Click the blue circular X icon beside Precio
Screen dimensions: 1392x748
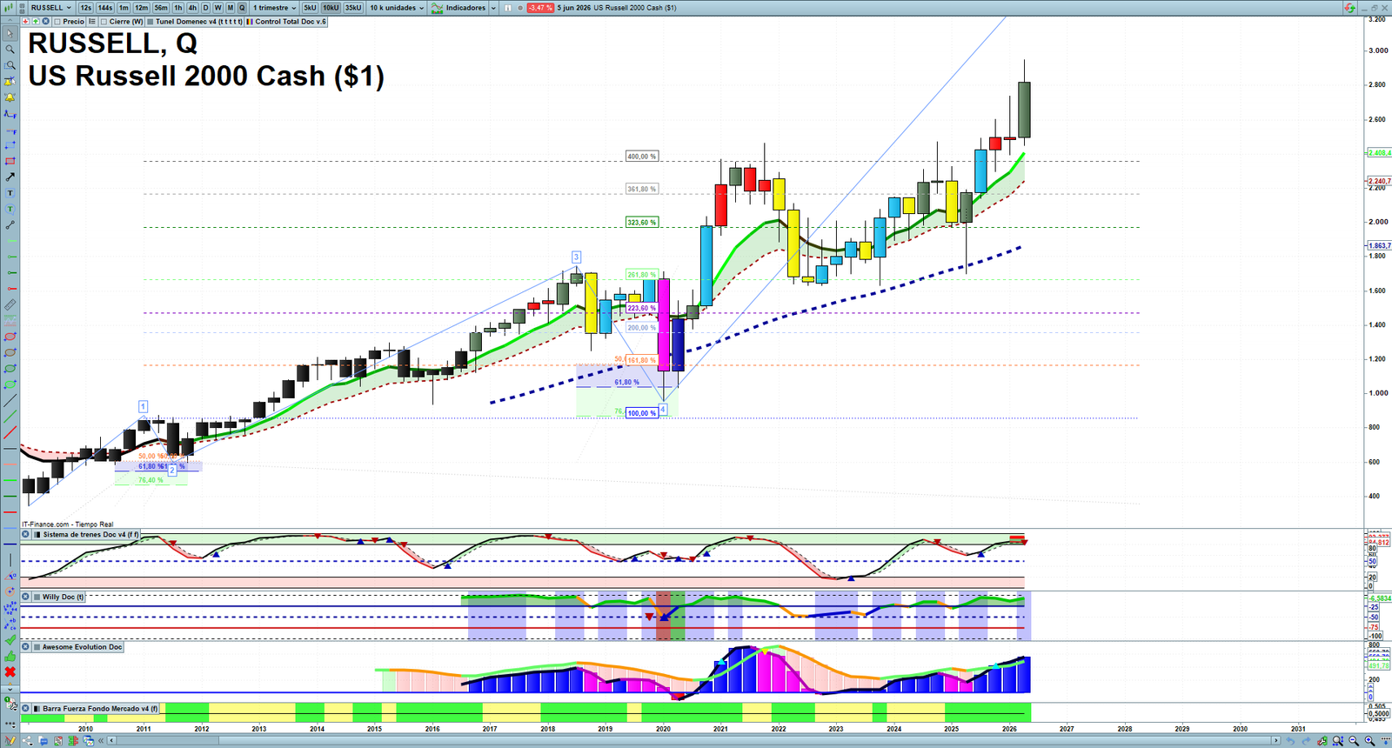point(45,21)
